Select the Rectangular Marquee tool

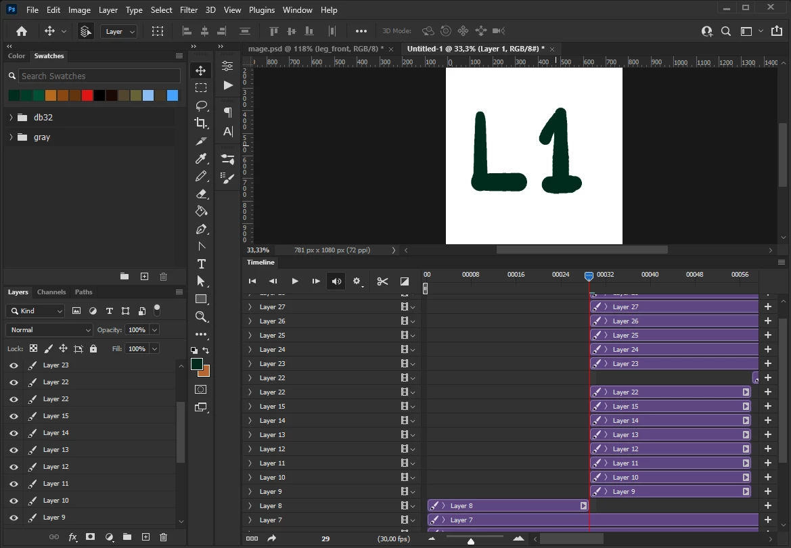point(201,88)
